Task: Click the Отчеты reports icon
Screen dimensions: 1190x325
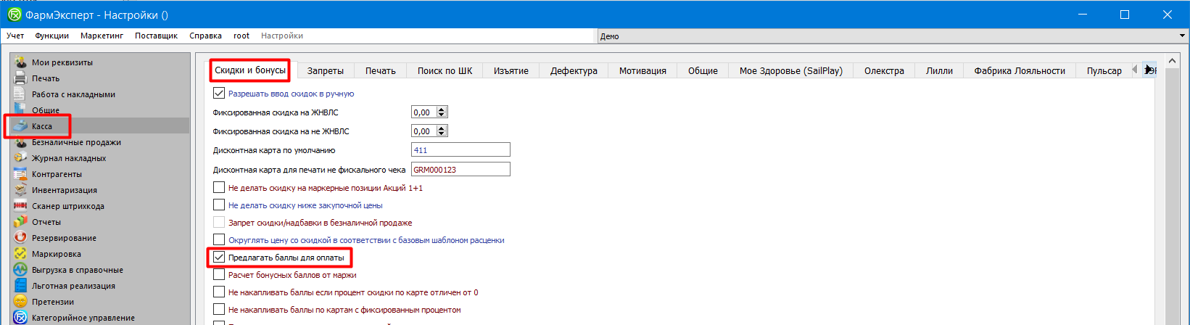Action: 20,222
